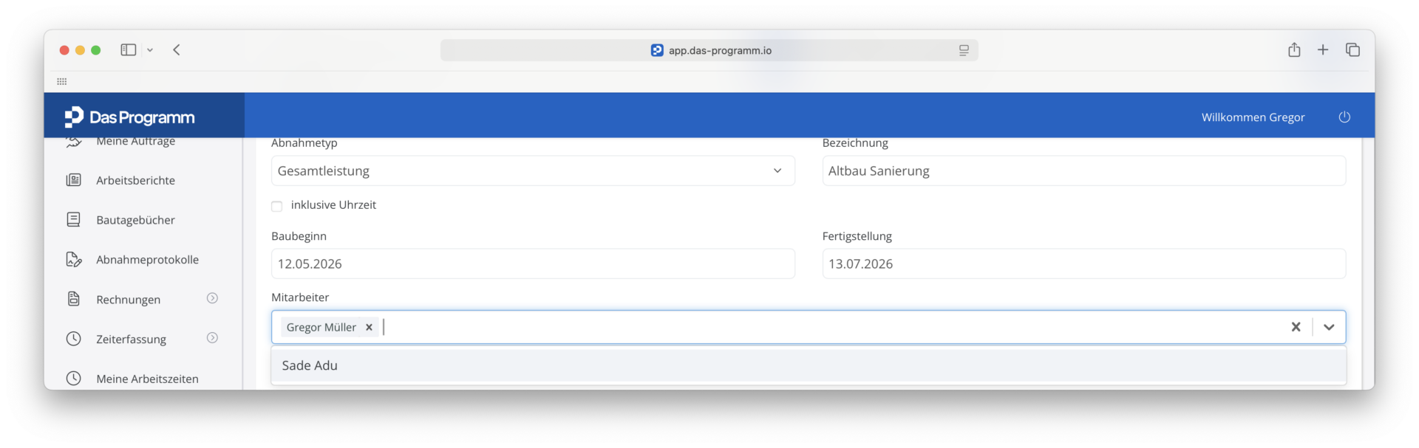Clear all selected Mitarbeiter with X
The image size is (1419, 448).
(x=1296, y=327)
